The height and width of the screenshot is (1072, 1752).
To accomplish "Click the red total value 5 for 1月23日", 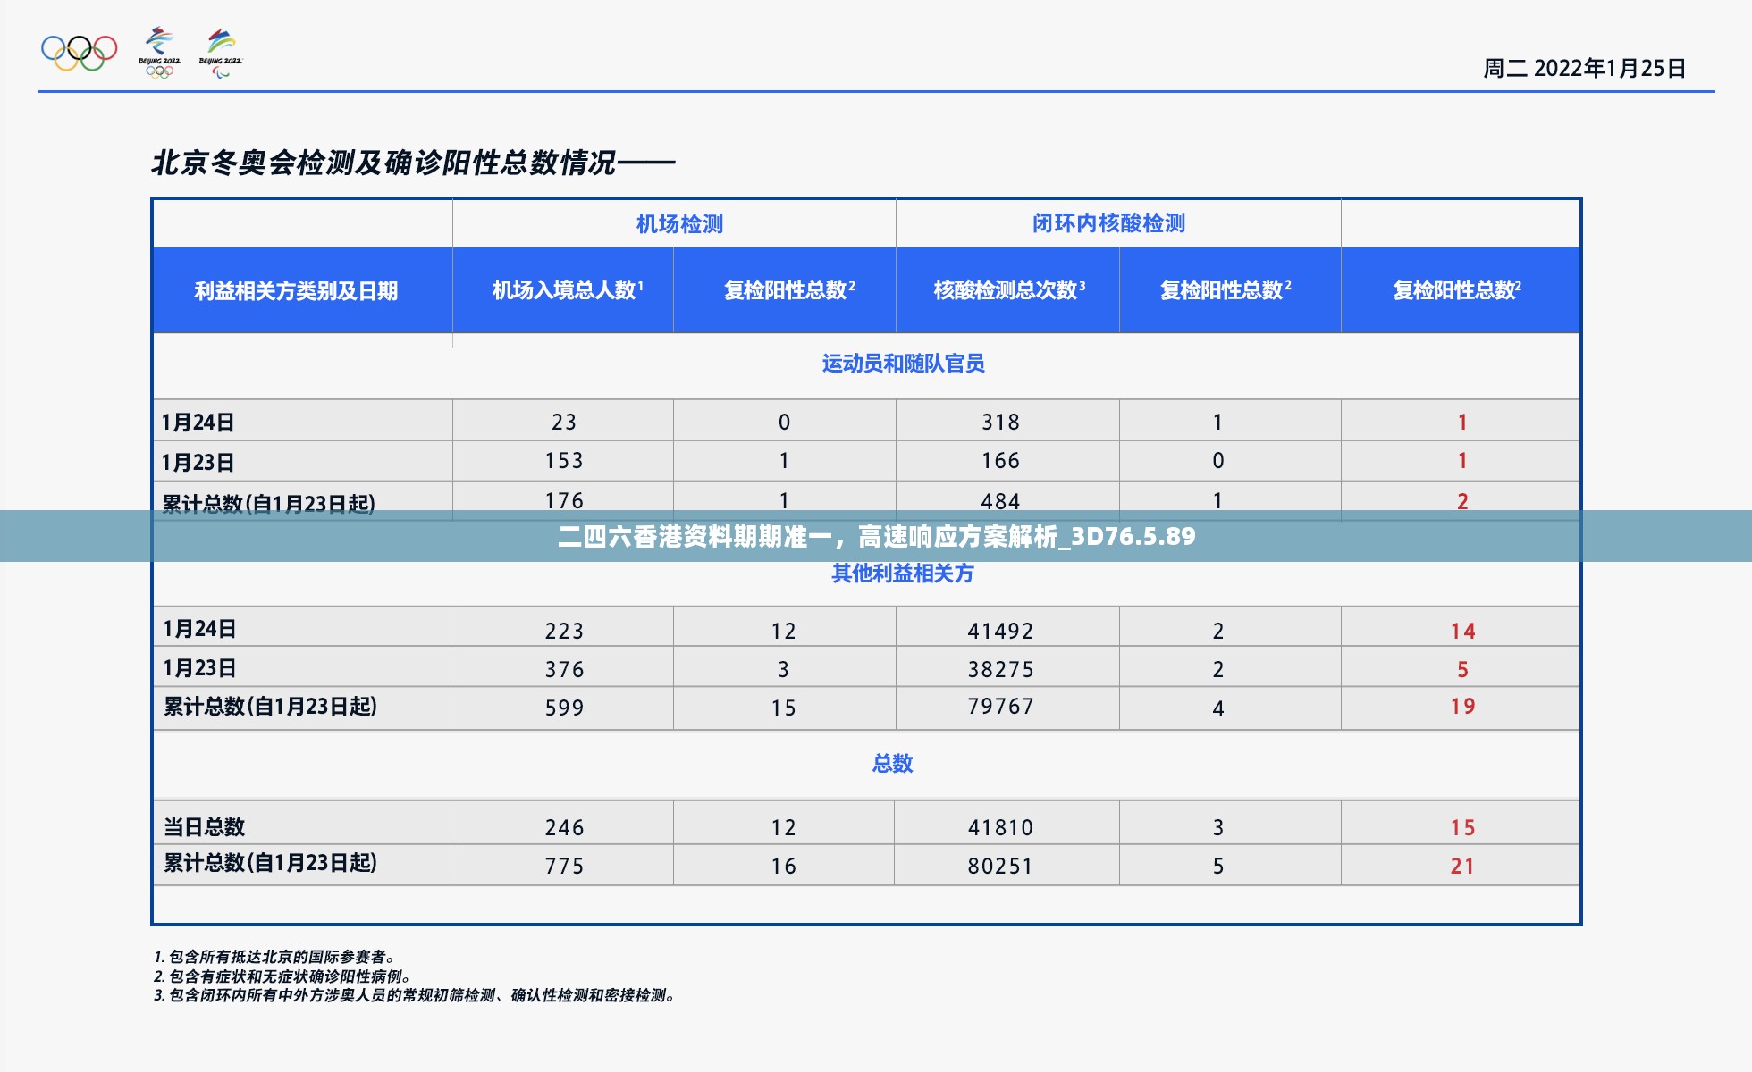I will 1462,670.
